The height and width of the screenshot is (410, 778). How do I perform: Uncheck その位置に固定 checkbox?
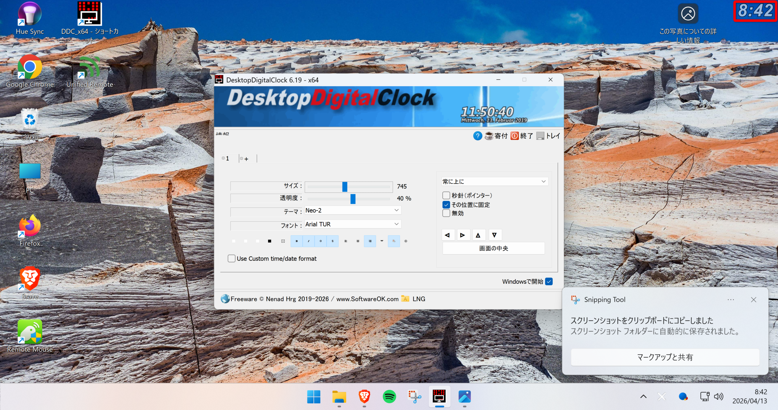446,205
